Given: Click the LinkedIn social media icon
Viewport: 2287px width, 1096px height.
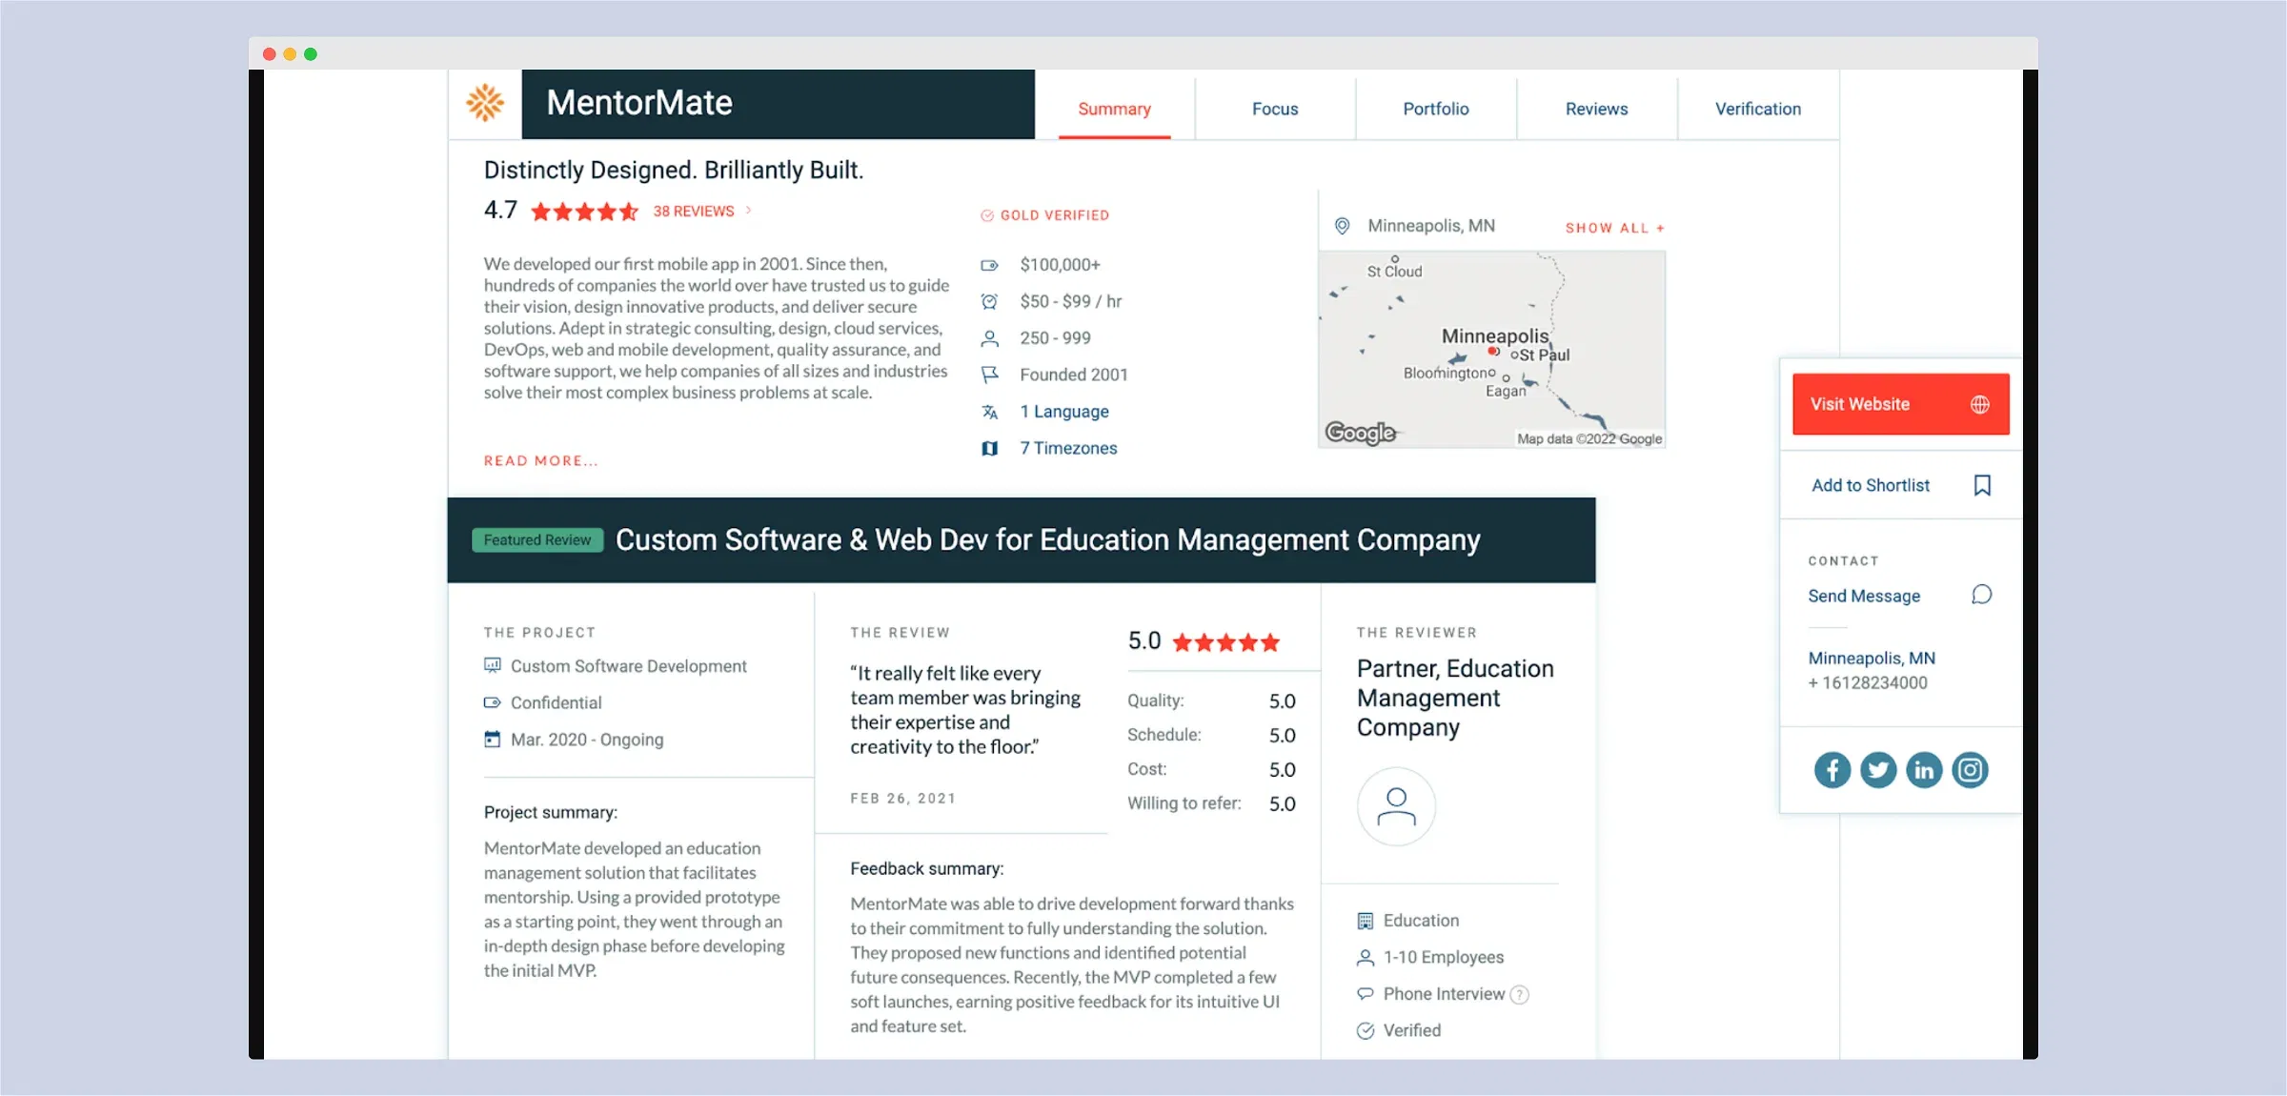Looking at the screenshot, I should pyautogui.click(x=1925, y=769).
